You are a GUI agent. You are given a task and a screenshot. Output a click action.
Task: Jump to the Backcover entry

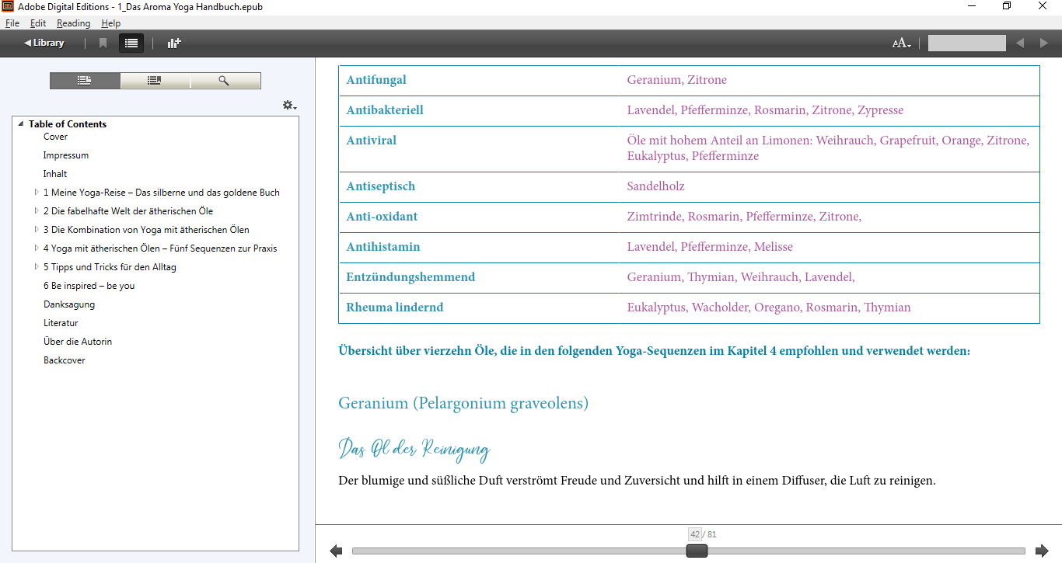(65, 360)
